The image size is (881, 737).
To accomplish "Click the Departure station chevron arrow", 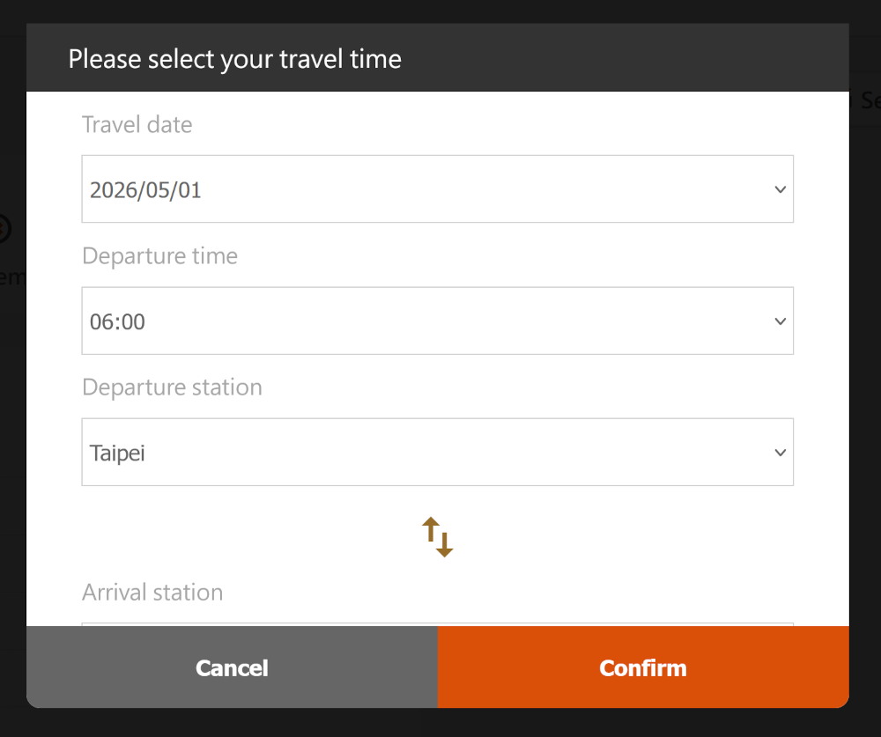I will pyautogui.click(x=780, y=453).
